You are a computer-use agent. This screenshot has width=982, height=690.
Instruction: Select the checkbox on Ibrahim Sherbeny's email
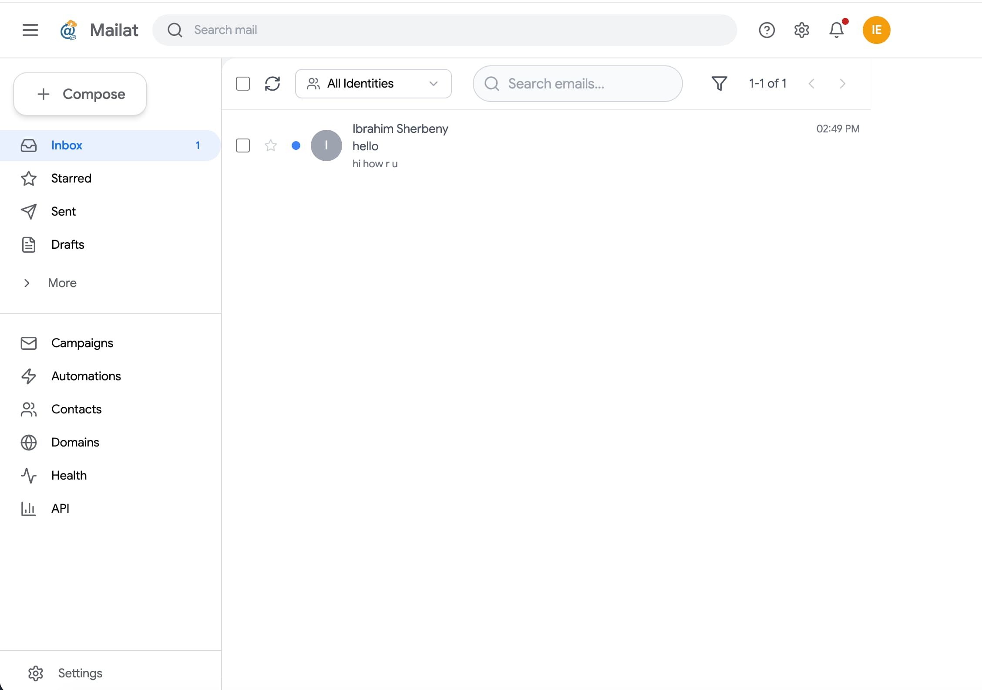243,145
